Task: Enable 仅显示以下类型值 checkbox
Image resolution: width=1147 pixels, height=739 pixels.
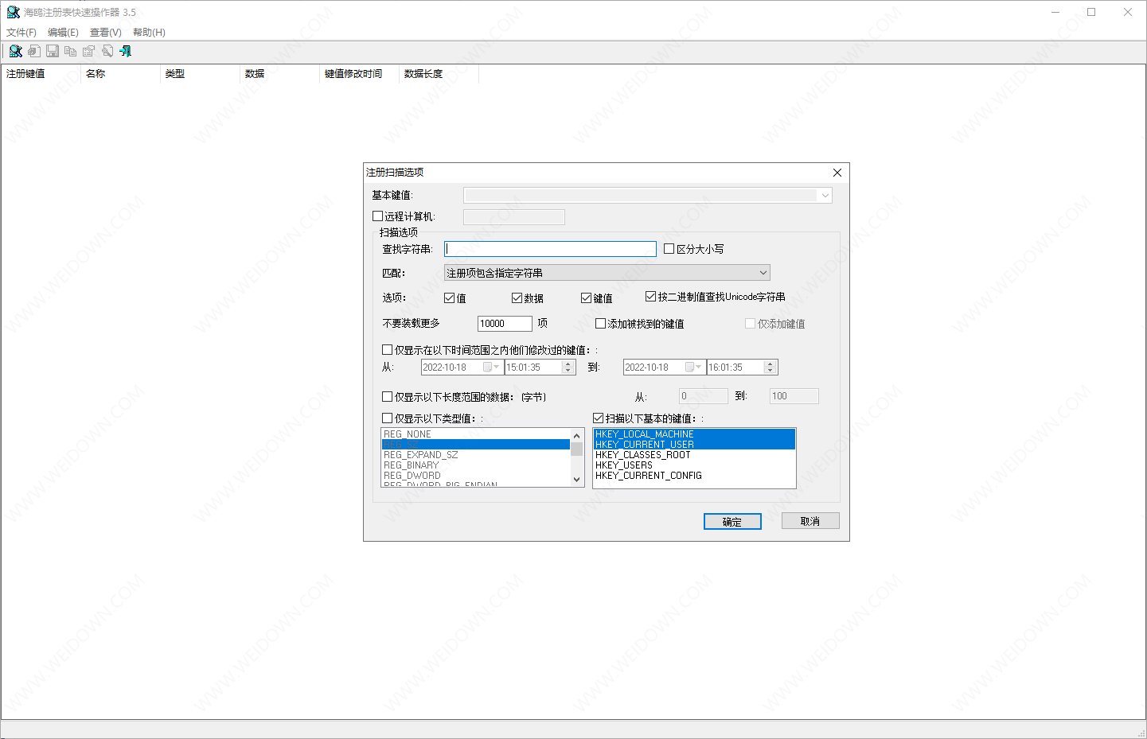Action: (x=388, y=418)
